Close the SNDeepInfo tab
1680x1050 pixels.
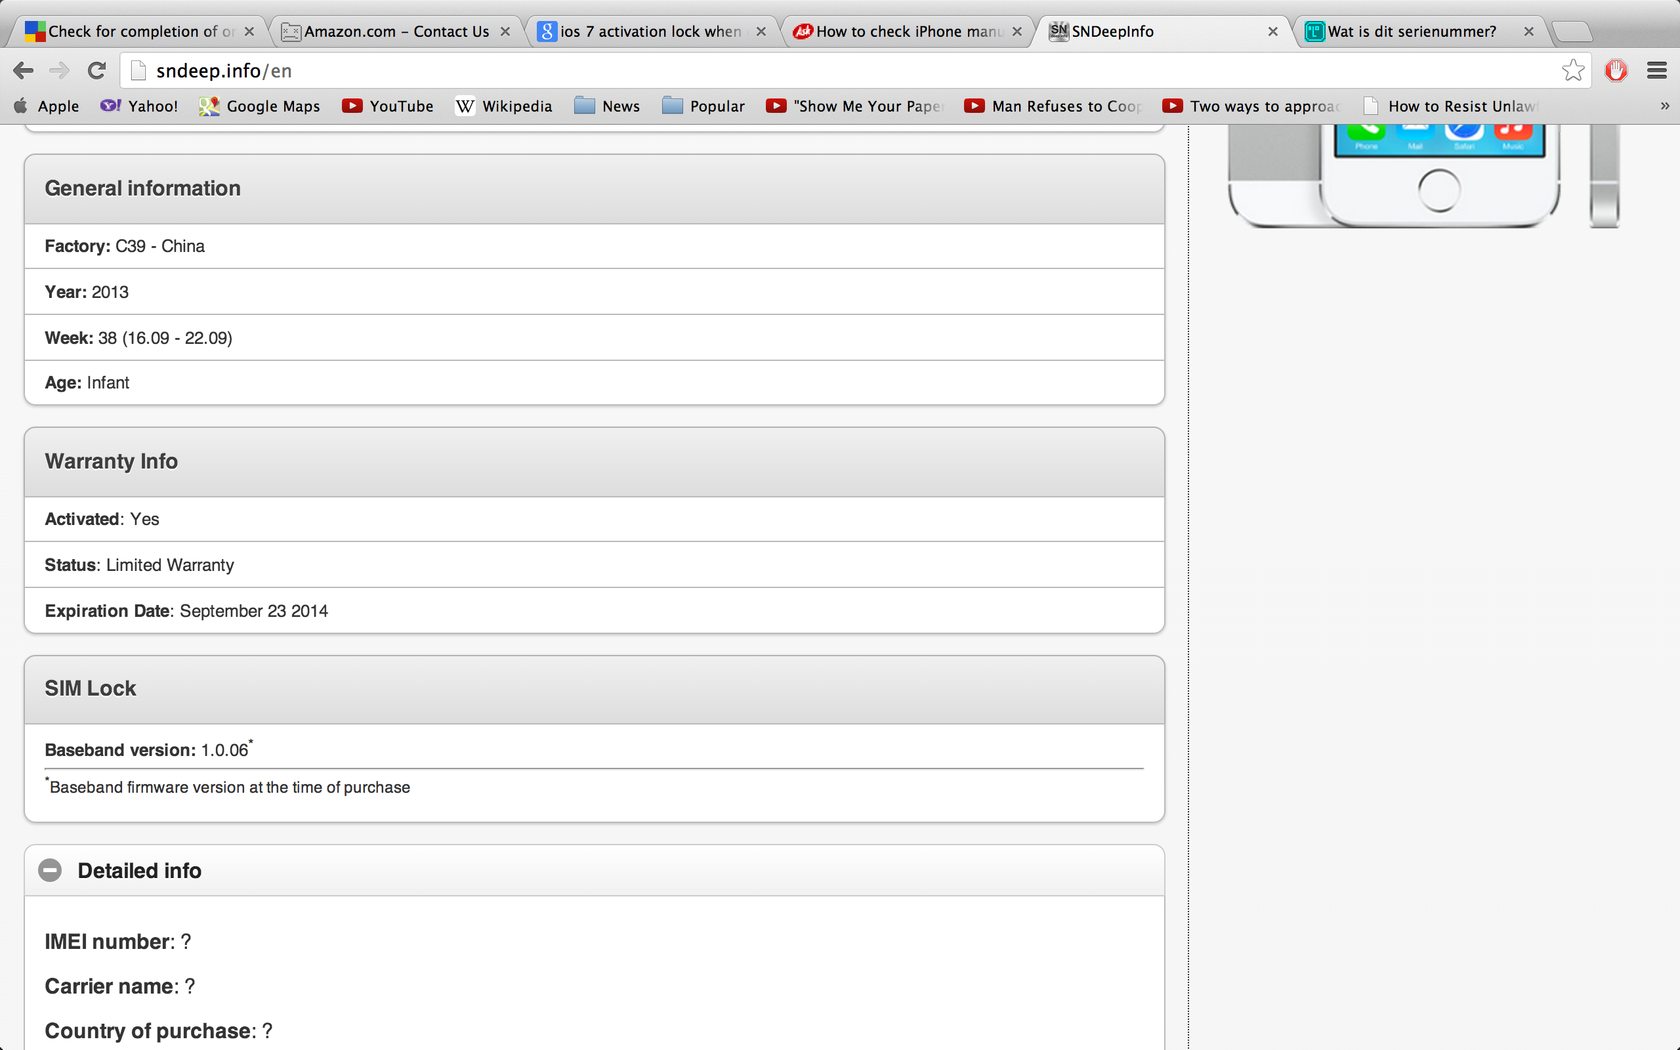[1272, 31]
